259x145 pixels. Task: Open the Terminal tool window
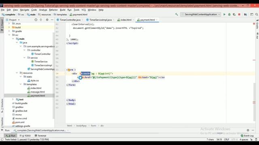40,136
